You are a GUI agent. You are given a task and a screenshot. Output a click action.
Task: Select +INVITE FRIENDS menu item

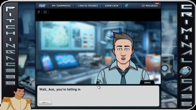tap(88, 6)
